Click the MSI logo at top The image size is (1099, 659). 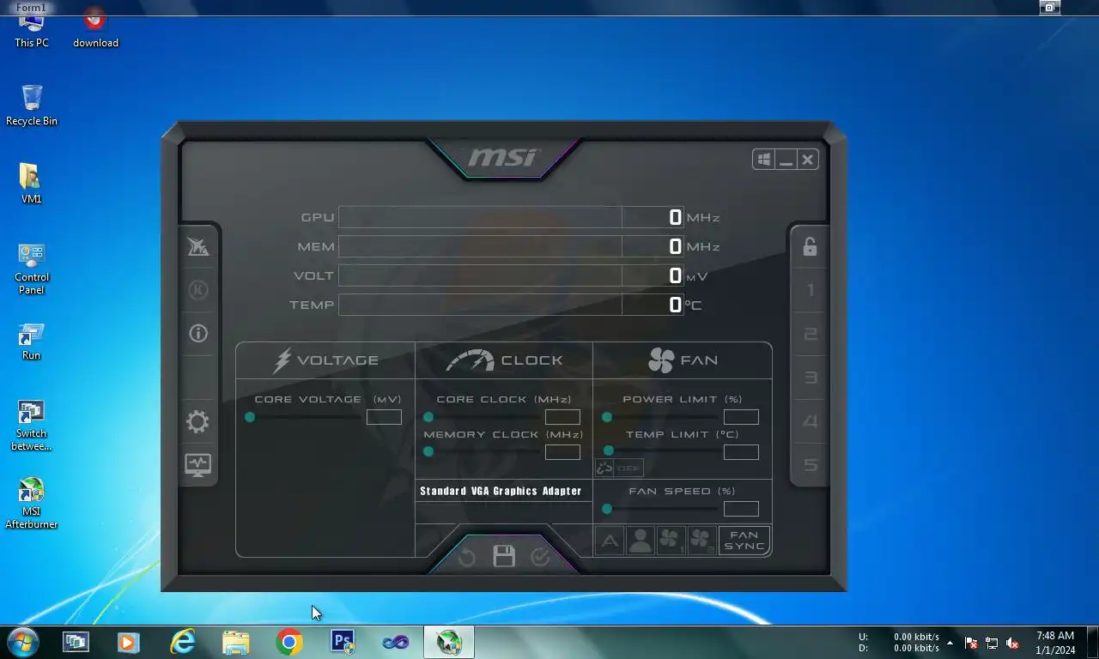(x=503, y=158)
